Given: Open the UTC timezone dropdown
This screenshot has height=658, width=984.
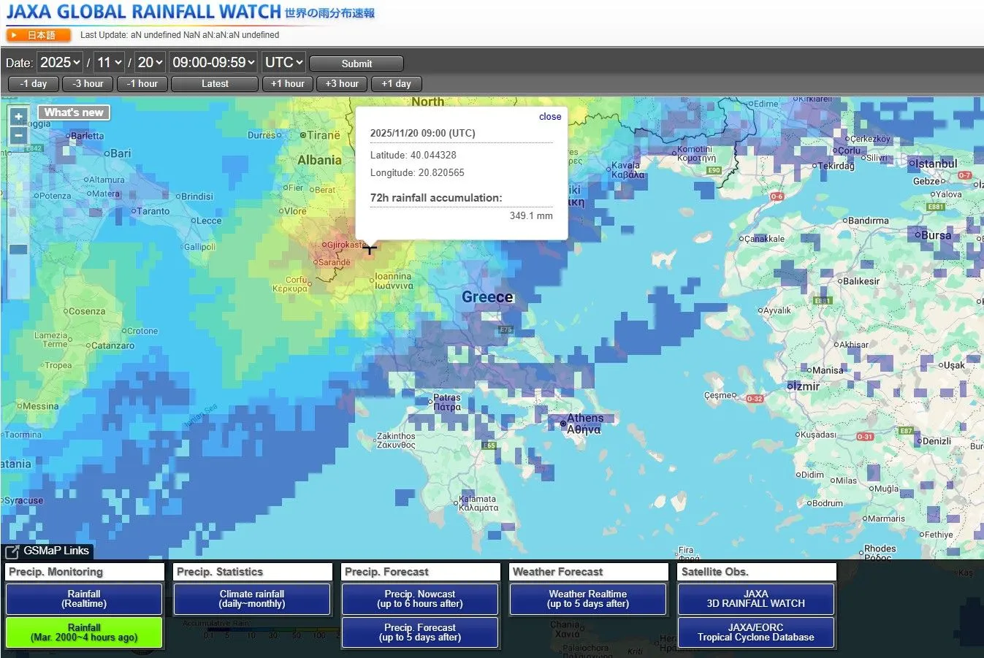Looking at the screenshot, I should point(283,63).
